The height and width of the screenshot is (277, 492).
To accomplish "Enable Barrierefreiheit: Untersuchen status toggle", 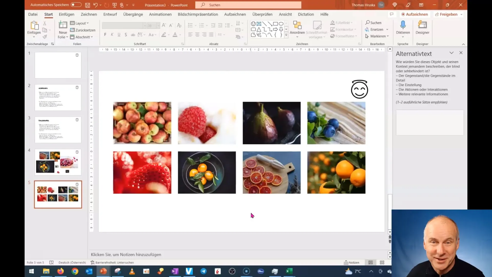I will tap(113, 262).
